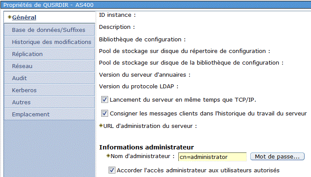Open Historique des modifications tab
311x177 pixels.
coord(49,42)
